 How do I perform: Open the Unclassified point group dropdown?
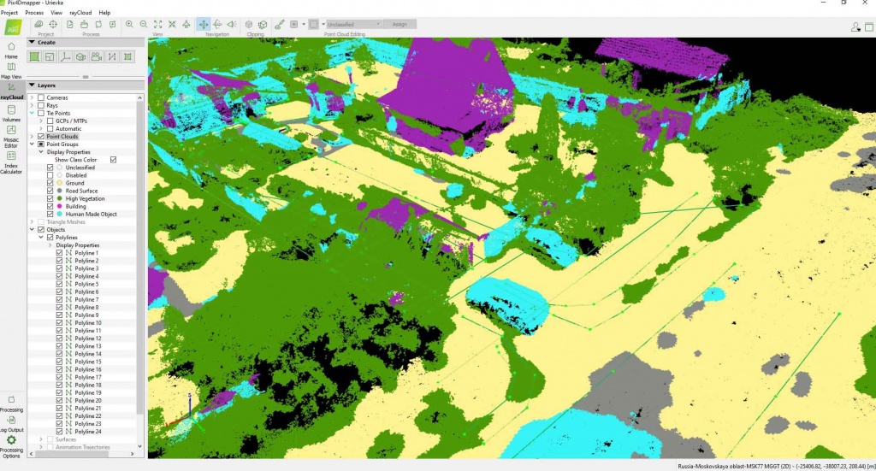tap(351, 25)
